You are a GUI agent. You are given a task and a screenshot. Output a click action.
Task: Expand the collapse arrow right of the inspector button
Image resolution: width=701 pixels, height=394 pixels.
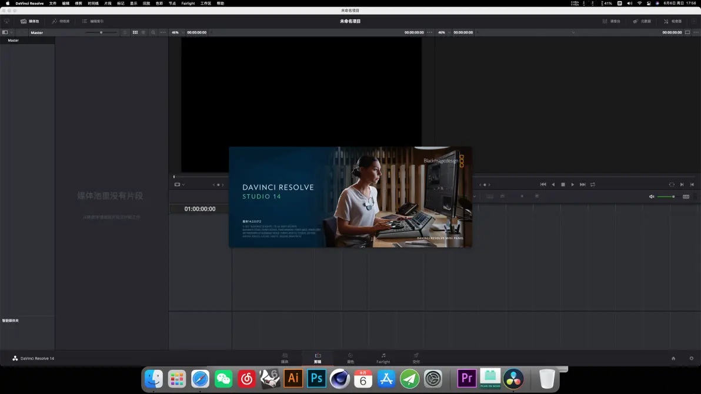[694, 21]
